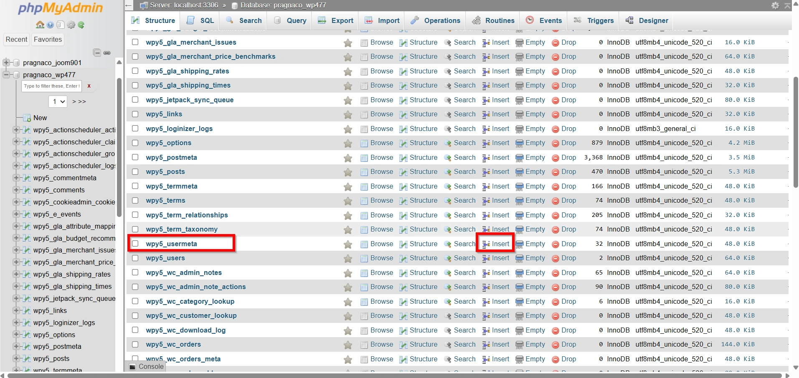799x378 pixels.
Task: Click the link-with-main-panel chain icon
Action: click(107, 53)
